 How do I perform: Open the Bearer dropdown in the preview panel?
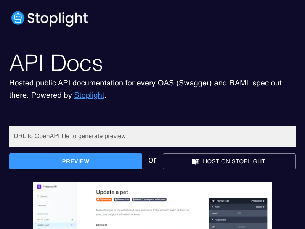(260, 207)
